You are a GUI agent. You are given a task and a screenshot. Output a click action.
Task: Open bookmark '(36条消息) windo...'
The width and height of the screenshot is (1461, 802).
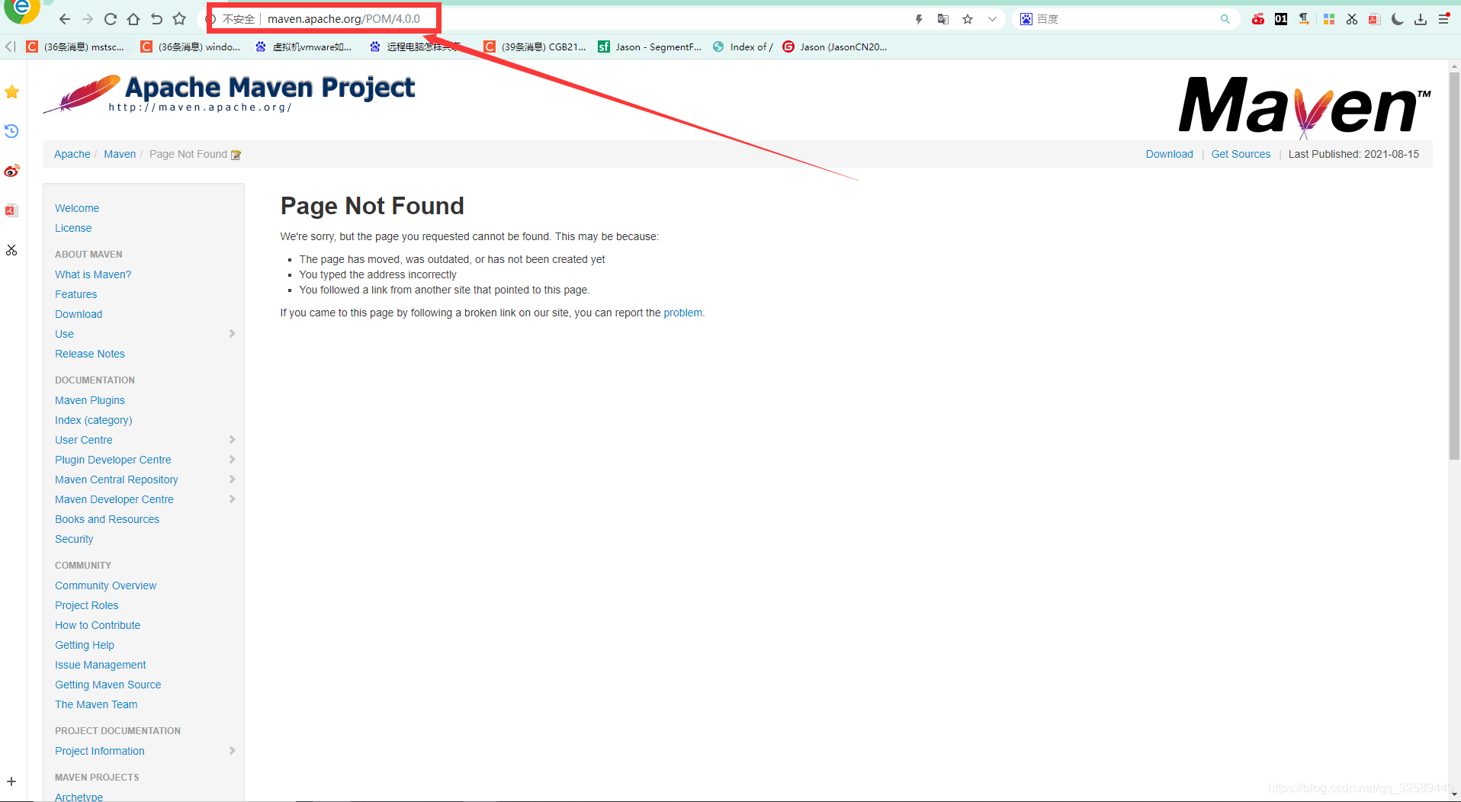coord(191,47)
